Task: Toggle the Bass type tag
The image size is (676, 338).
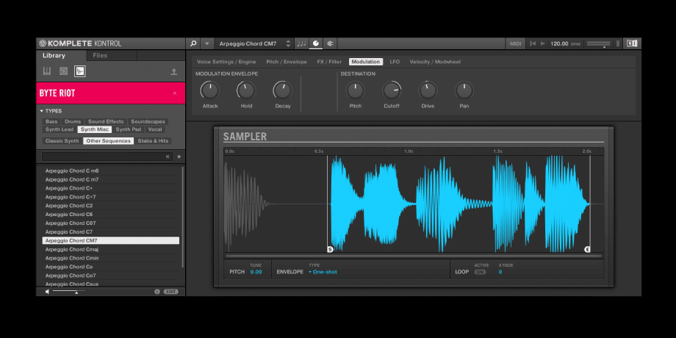Action: [x=51, y=121]
